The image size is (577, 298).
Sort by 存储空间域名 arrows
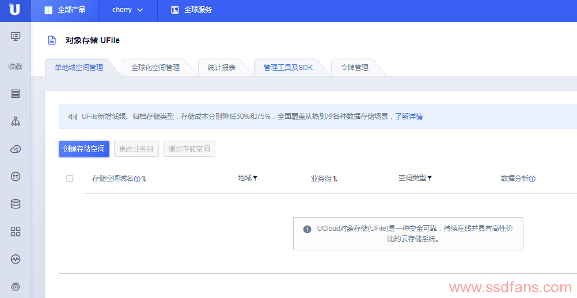click(x=144, y=179)
